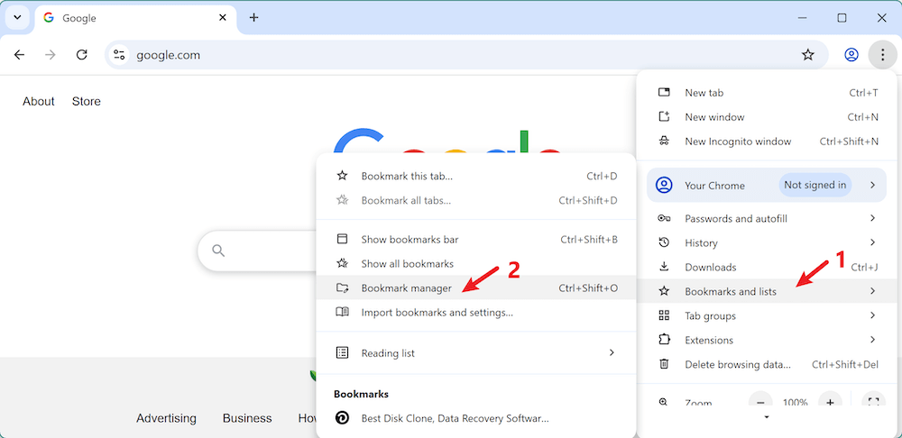This screenshot has width=902, height=438.
Task: Open Downloads from Chrome menu
Action: [x=768, y=267]
